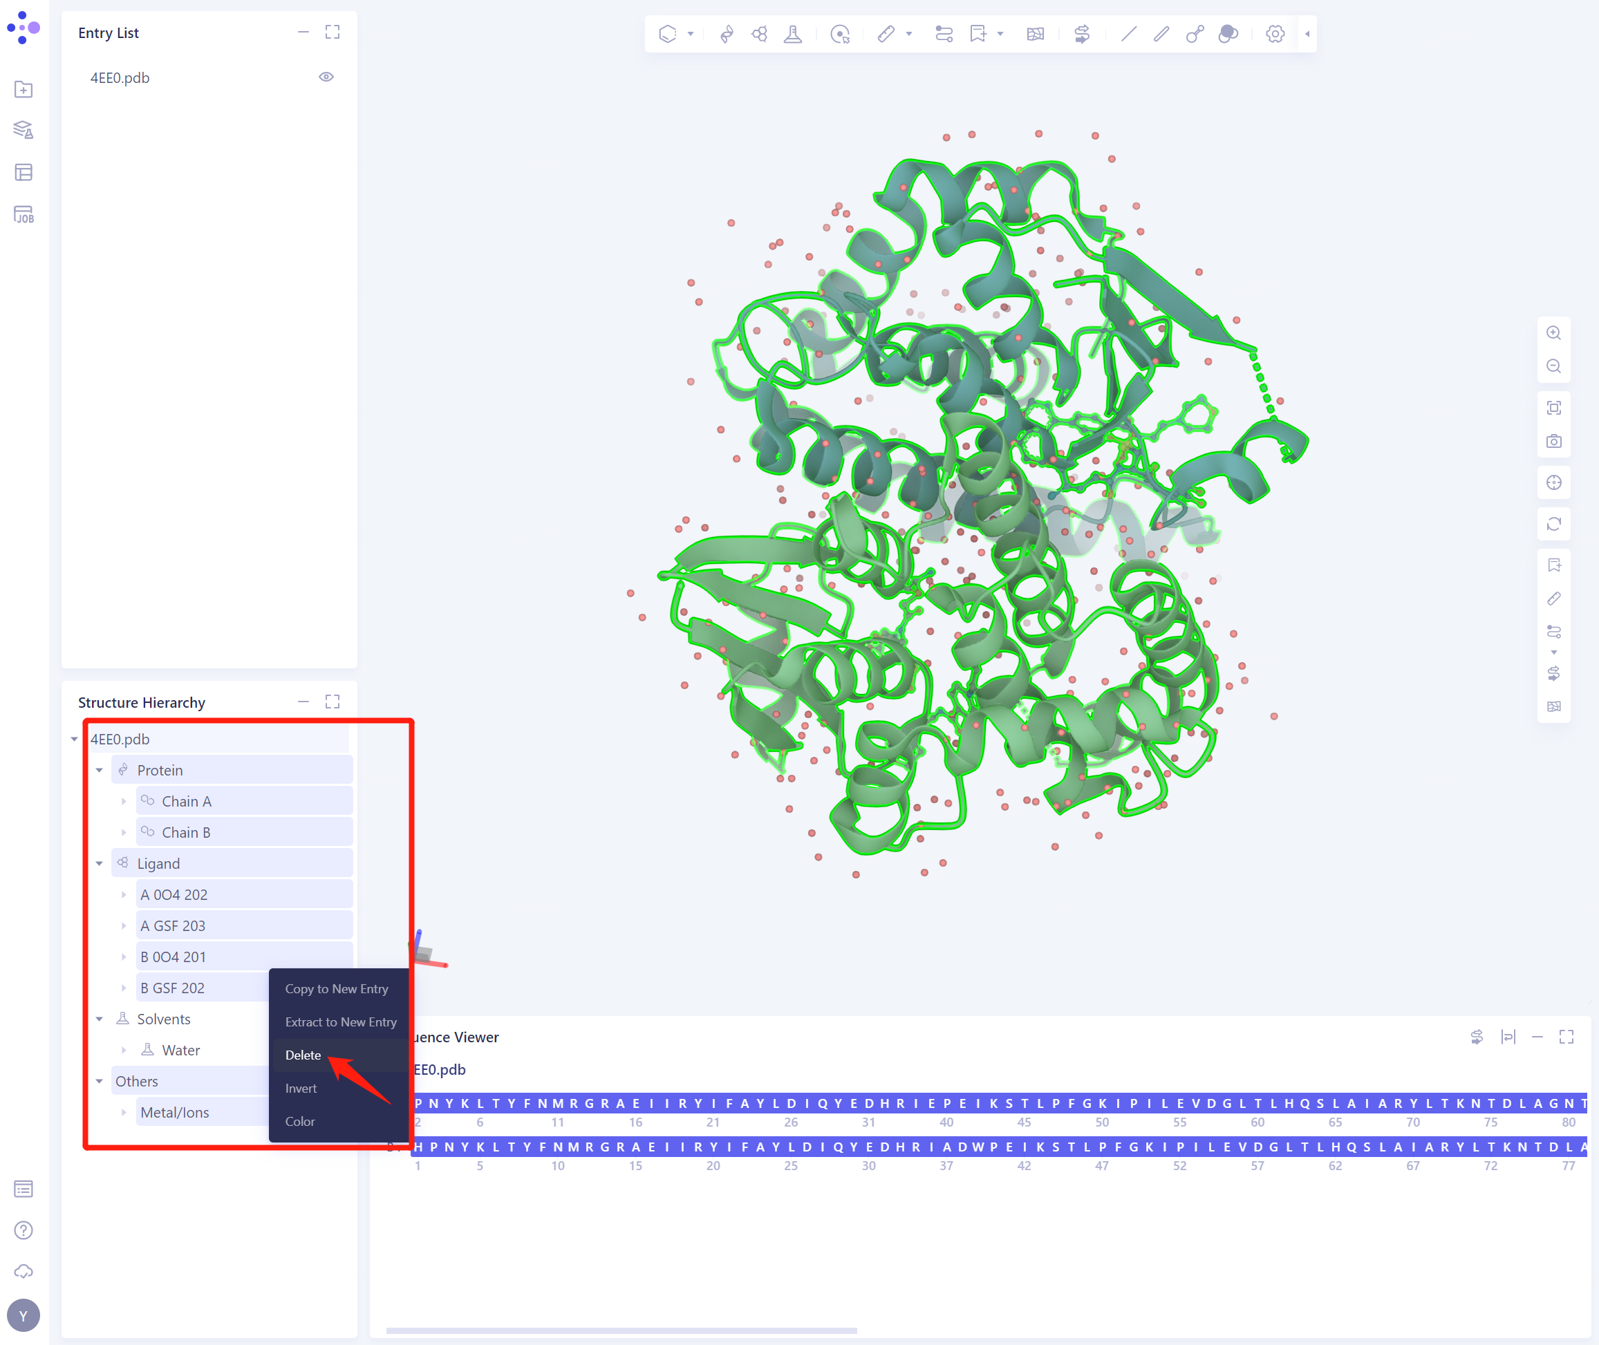The height and width of the screenshot is (1345, 1599).
Task: Toggle the measurement ruler tool in the toolbar
Action: point(887,34)
